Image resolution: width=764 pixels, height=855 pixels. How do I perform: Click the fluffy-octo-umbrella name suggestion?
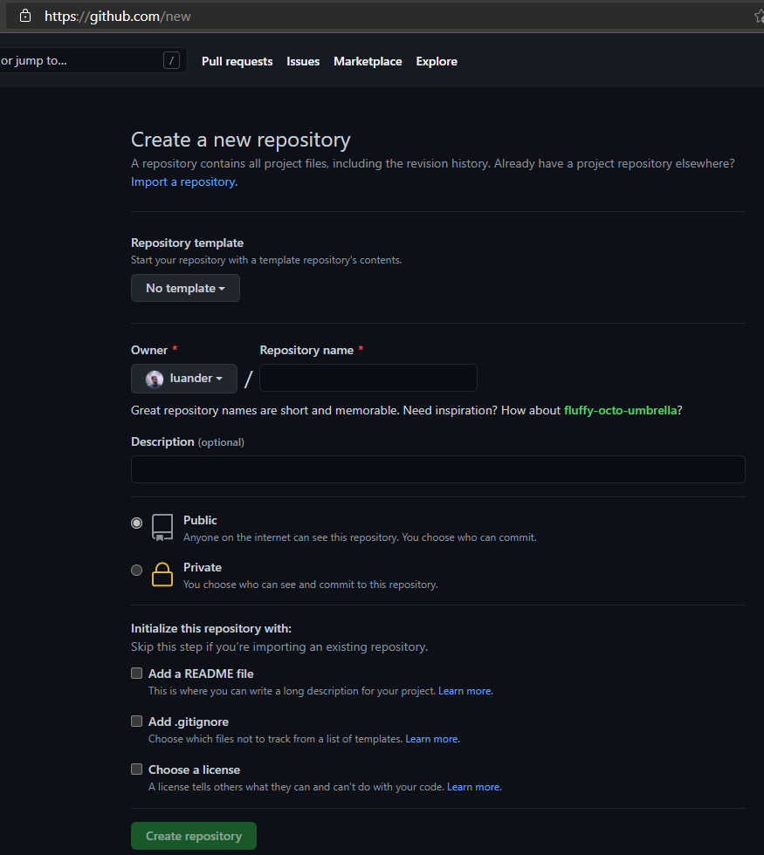click(620, 410)
